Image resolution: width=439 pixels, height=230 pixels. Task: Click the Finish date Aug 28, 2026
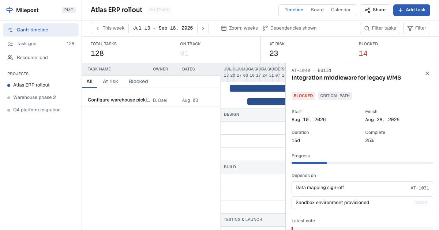point(382,120)
